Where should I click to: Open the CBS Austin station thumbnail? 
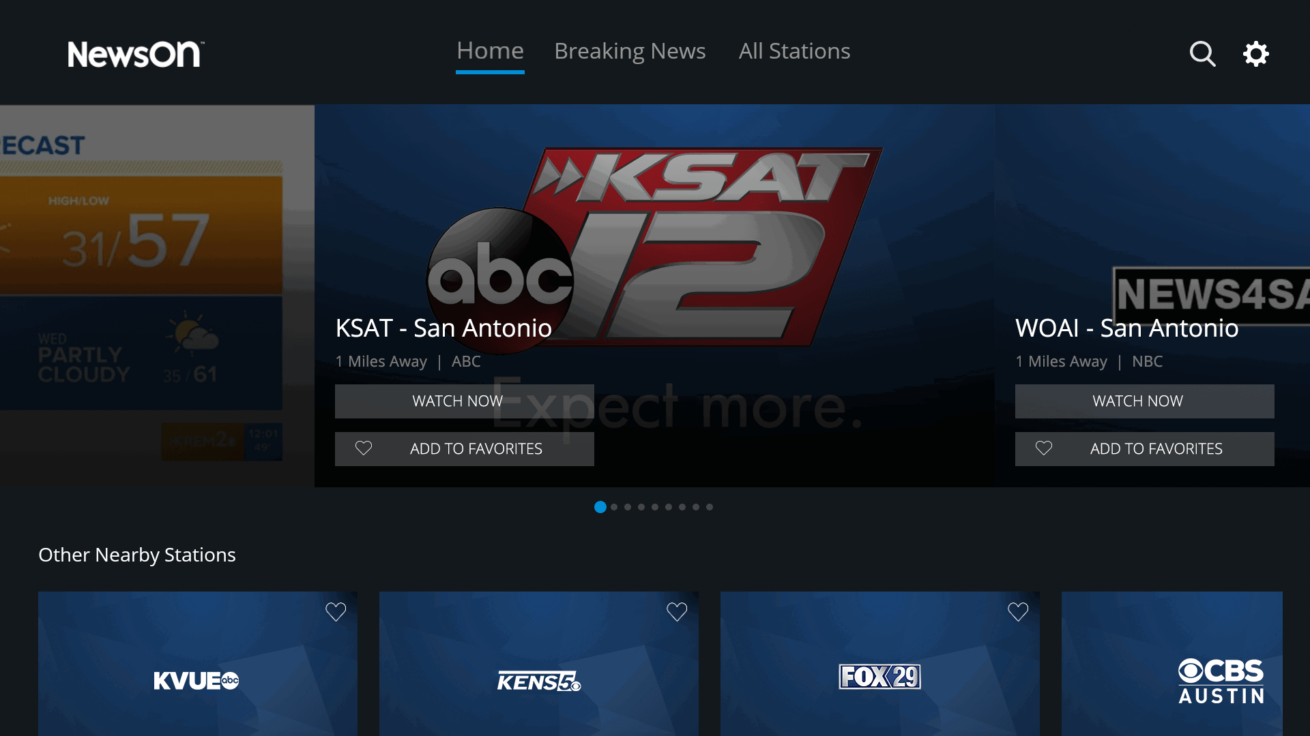coord(1172,663)
